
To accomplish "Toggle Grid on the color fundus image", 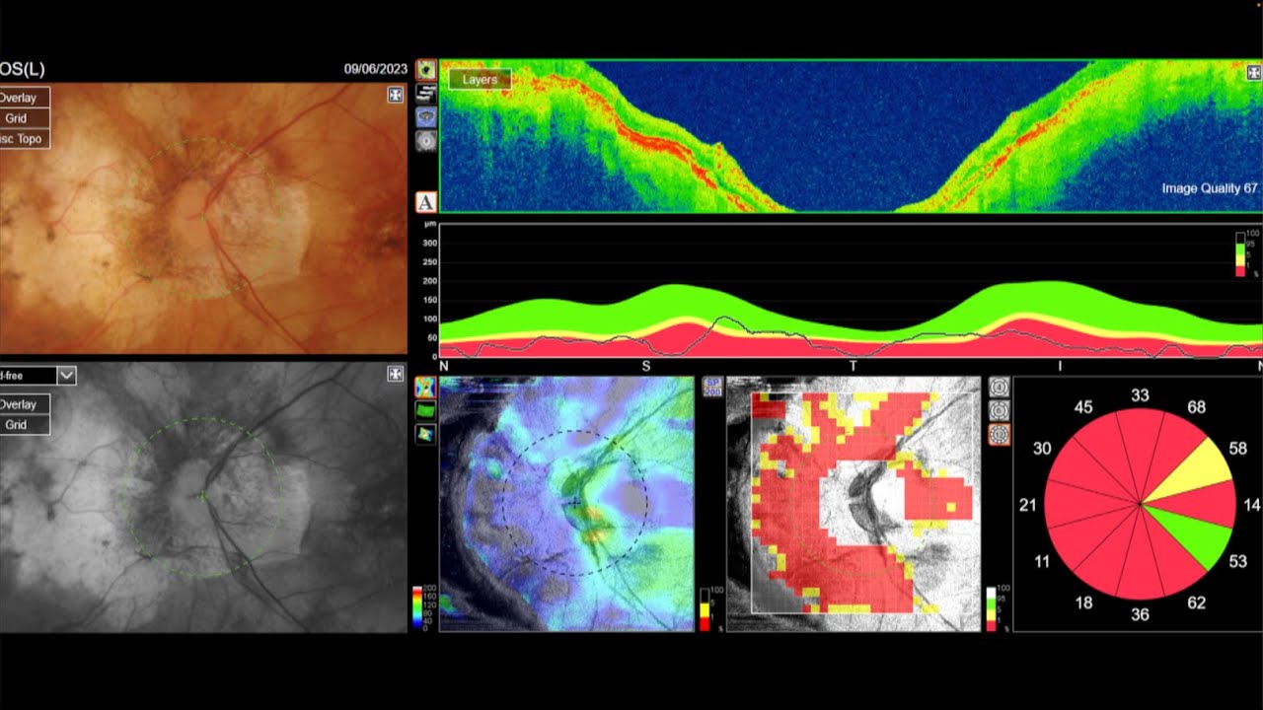I will [23, 118].
